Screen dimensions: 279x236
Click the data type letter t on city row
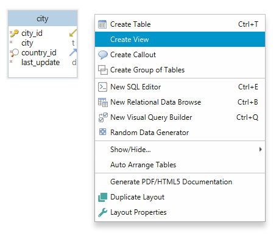73,43
